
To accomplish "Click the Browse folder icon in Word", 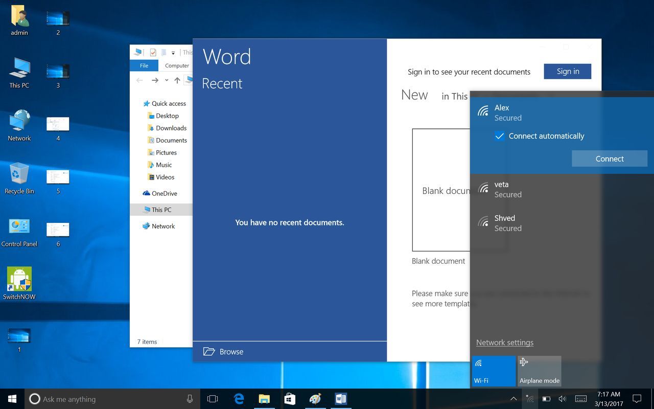I will [209, 352].
